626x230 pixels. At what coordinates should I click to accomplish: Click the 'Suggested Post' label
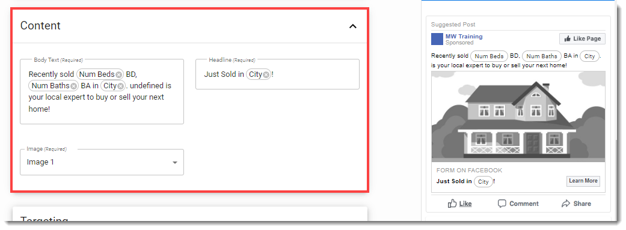pos(453,24)
